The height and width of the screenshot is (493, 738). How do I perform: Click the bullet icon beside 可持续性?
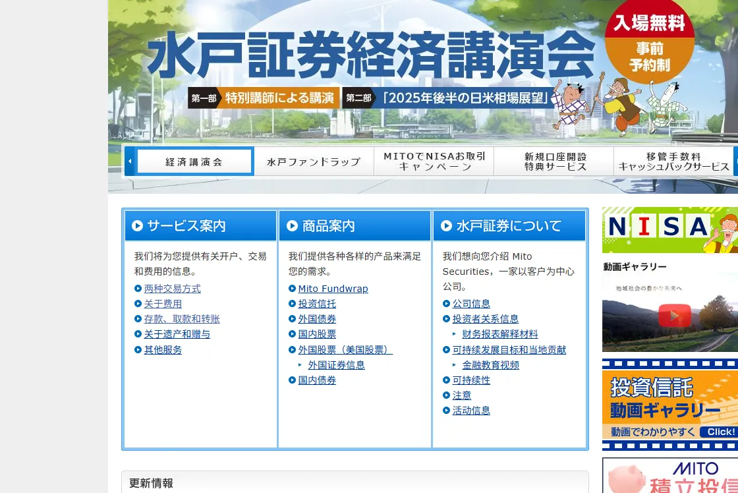(x=447, y=380)
